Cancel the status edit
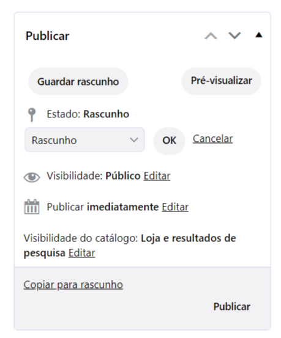 [x=213, y=139]
